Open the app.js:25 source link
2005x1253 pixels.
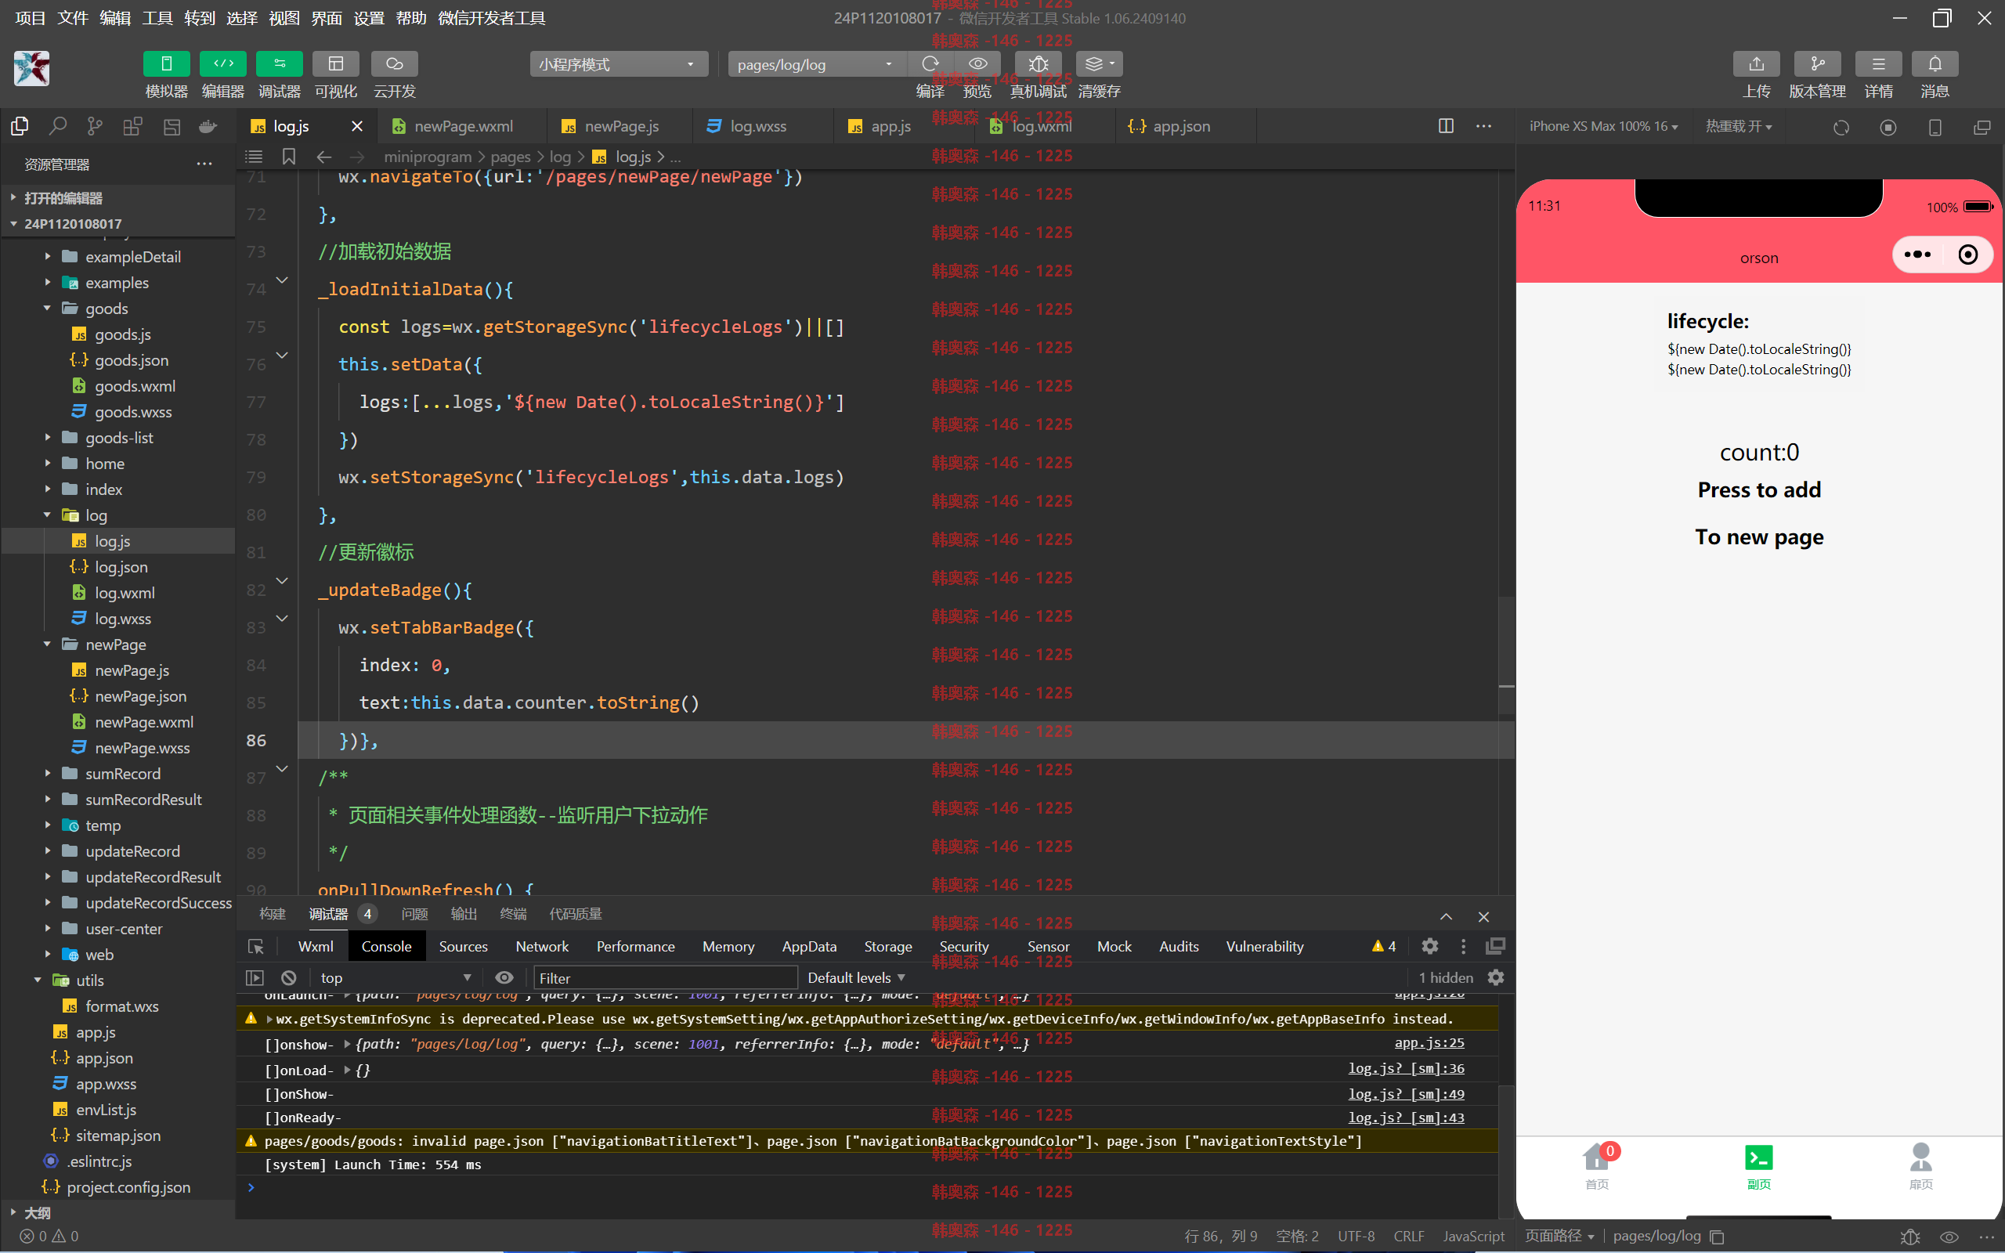click(x=1429, y=1042)
